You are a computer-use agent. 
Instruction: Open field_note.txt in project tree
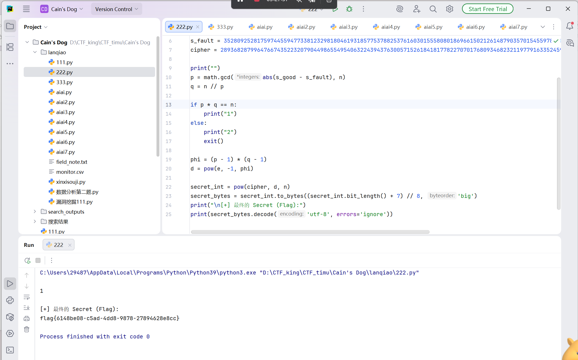tap(72, 162)
